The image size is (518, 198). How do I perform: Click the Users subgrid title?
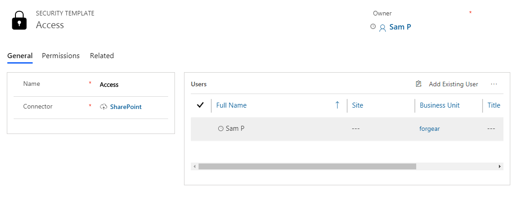tap(199, 84)
